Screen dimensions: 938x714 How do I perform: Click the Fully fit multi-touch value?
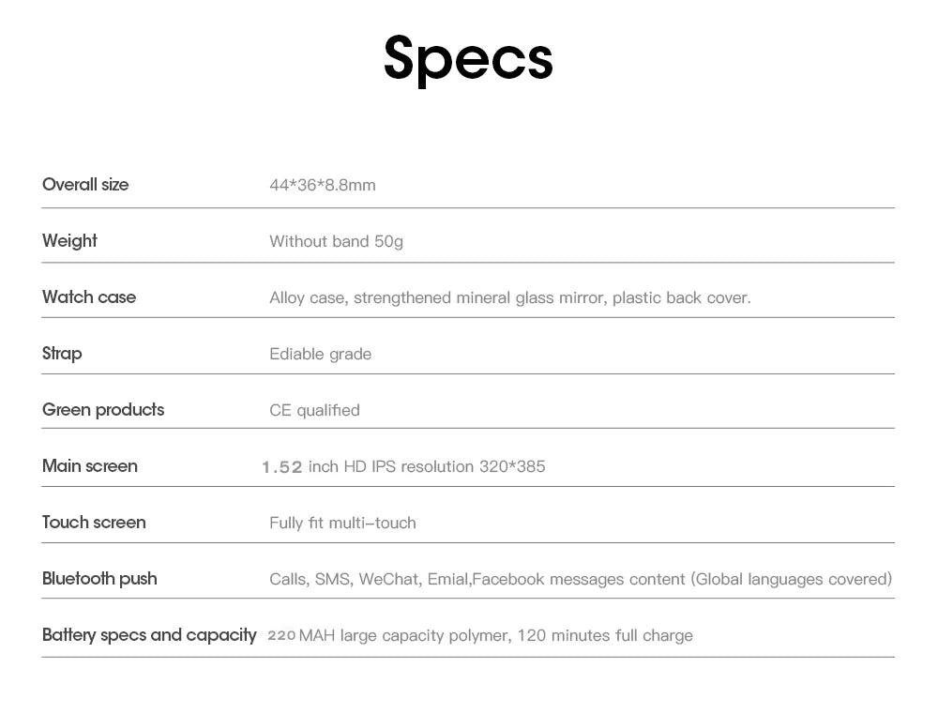[342, 523]
